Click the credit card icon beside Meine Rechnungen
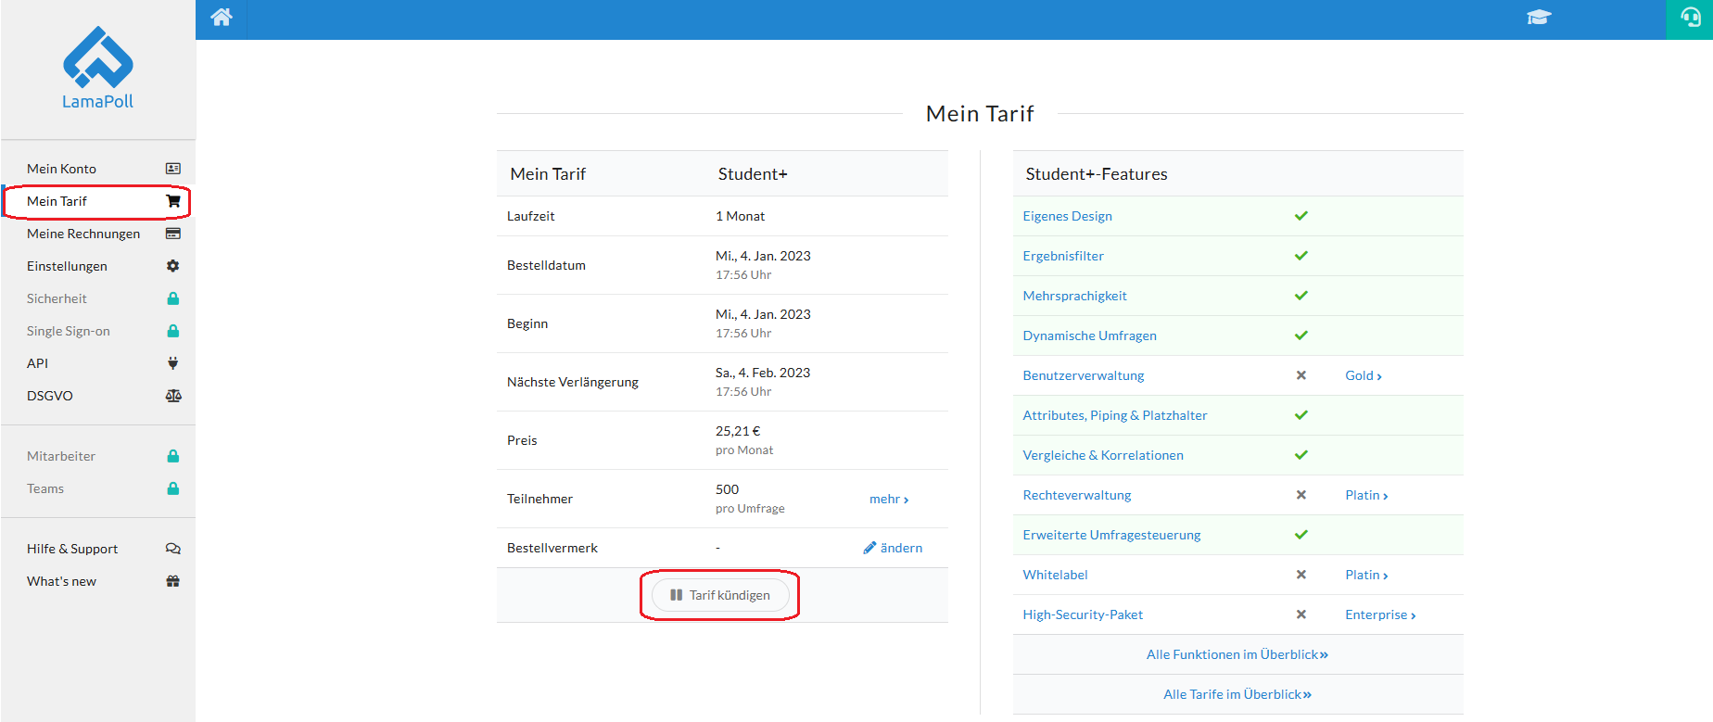Viewport: 1713px width, 722px height. (x=173, y=234)
